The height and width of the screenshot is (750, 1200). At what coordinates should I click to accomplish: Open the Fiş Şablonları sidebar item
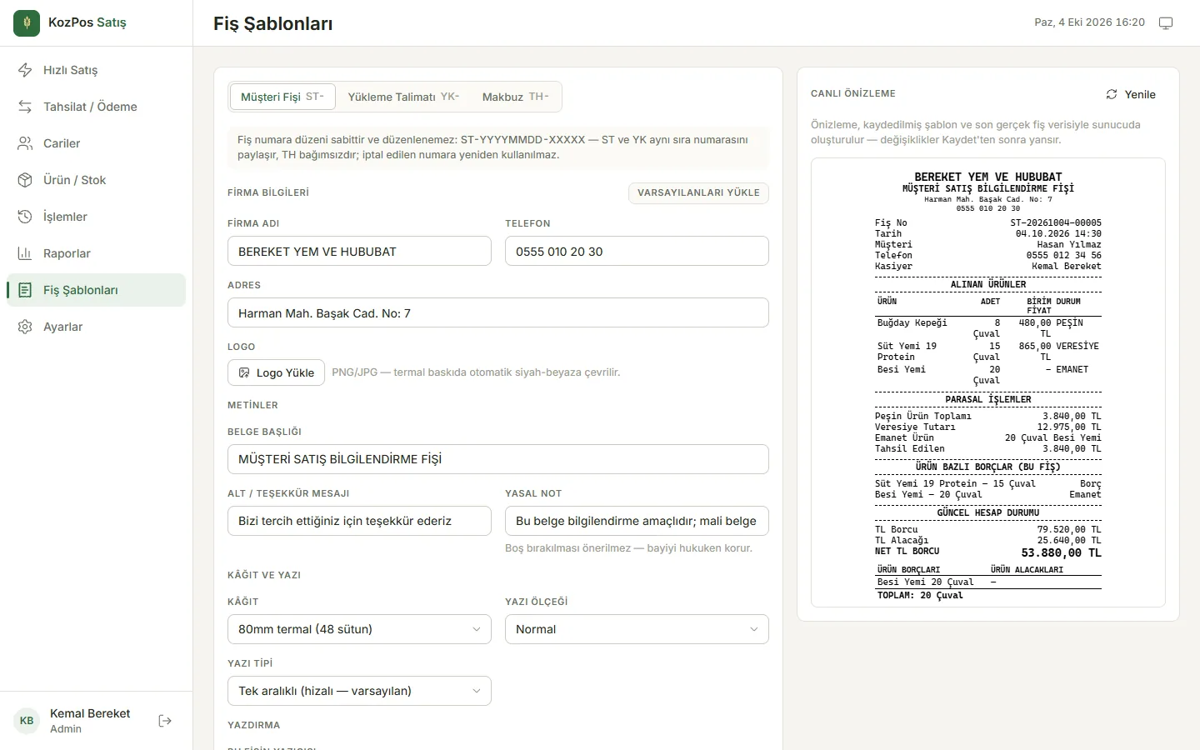pyautogui.click(x=96, y=290)
